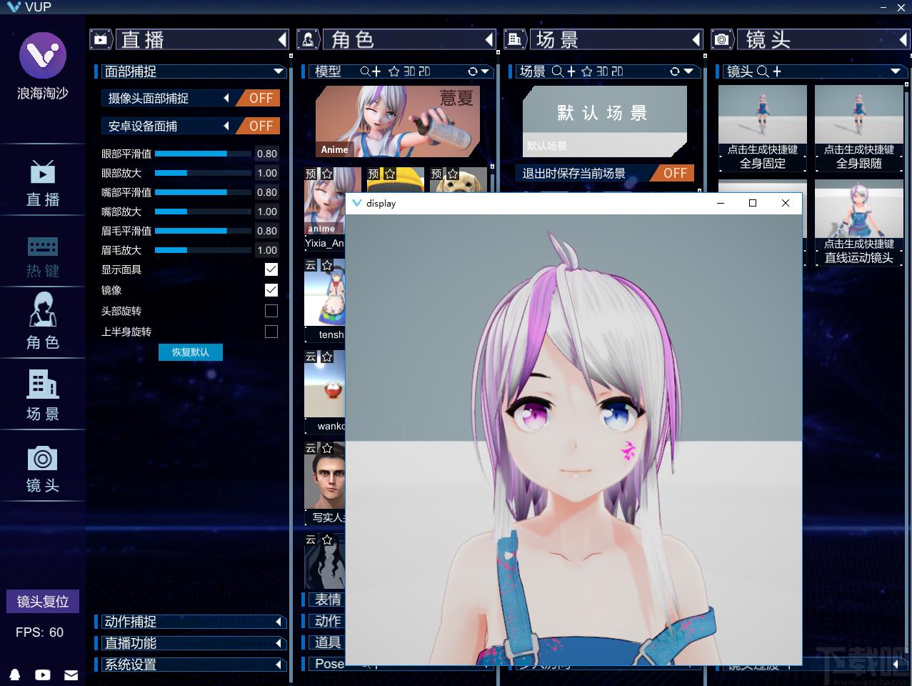The width and height of the screenshot is (912, 686).
Task: Click the video play icon at bottom left
Action: 43,675
